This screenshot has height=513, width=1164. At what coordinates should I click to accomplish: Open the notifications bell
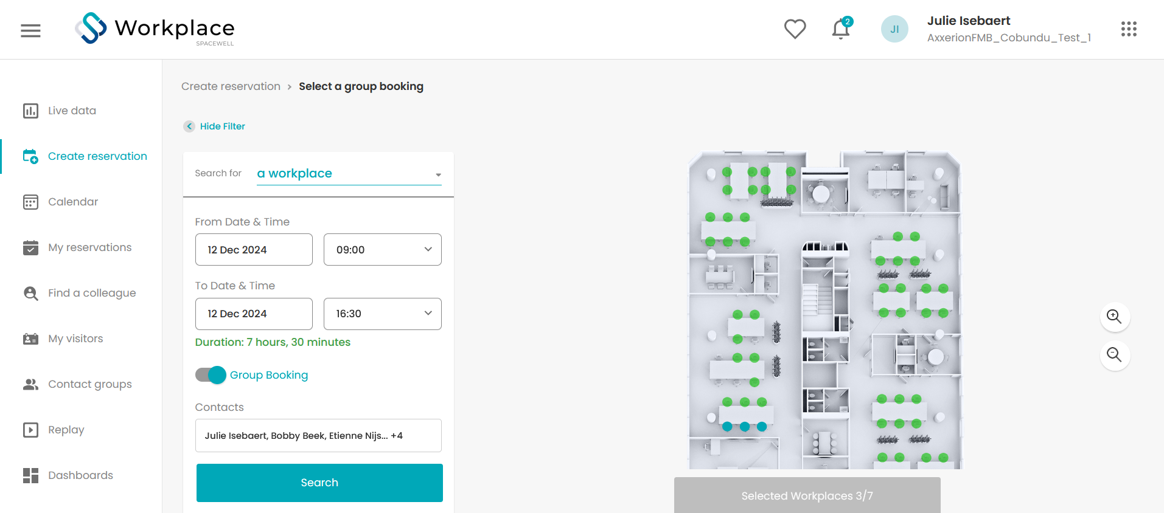click(x=842, y=29)
